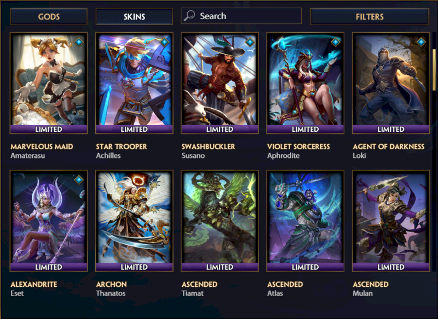
Task: Click the diamond gem icon on Agent of Darkness
Action: click(421, 42)
